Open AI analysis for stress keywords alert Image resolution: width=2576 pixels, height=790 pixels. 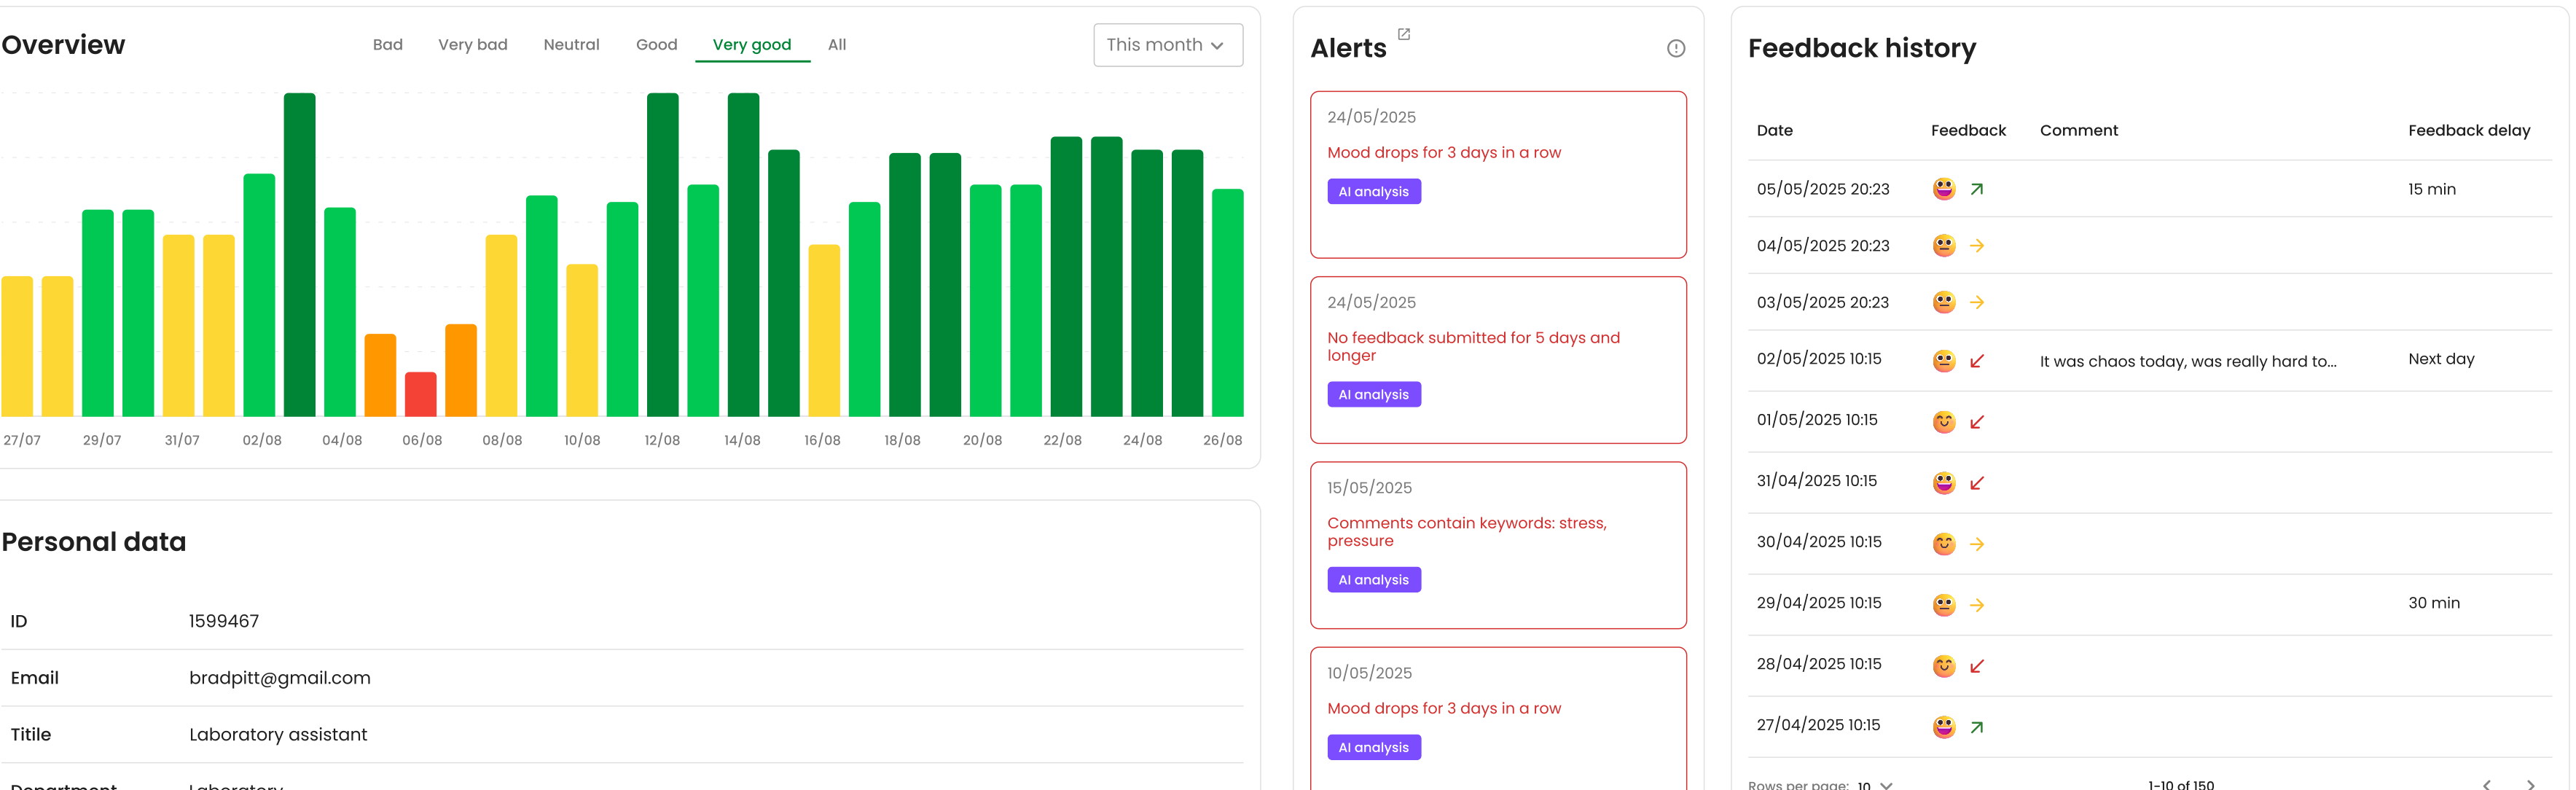click(1373, 579)
